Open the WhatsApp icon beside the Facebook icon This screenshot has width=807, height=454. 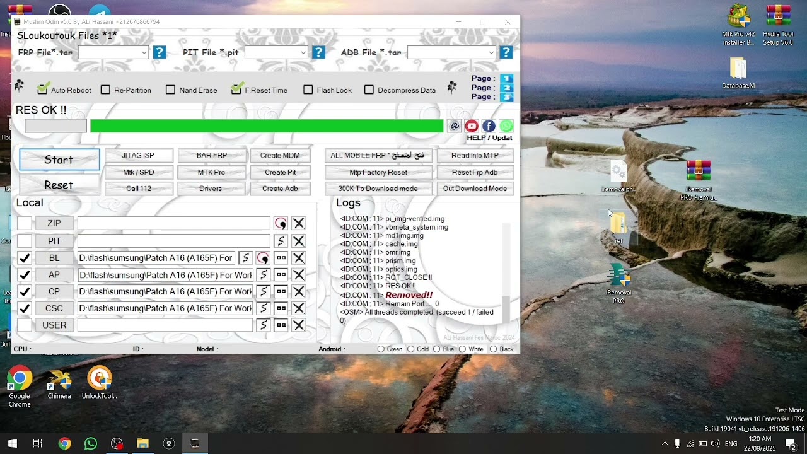click(x=506, y=126)
